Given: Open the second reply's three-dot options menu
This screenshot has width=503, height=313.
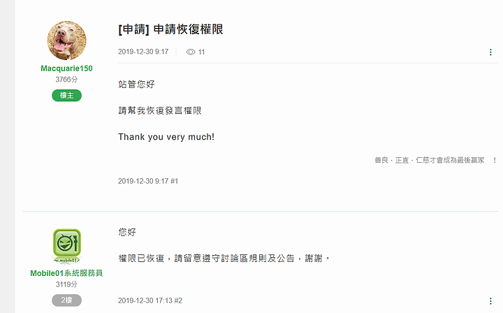Looking at the screenshot, I should 490,301.
